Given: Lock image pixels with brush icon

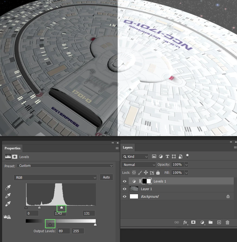Looking at the screenshot, I should coord(140,172).
